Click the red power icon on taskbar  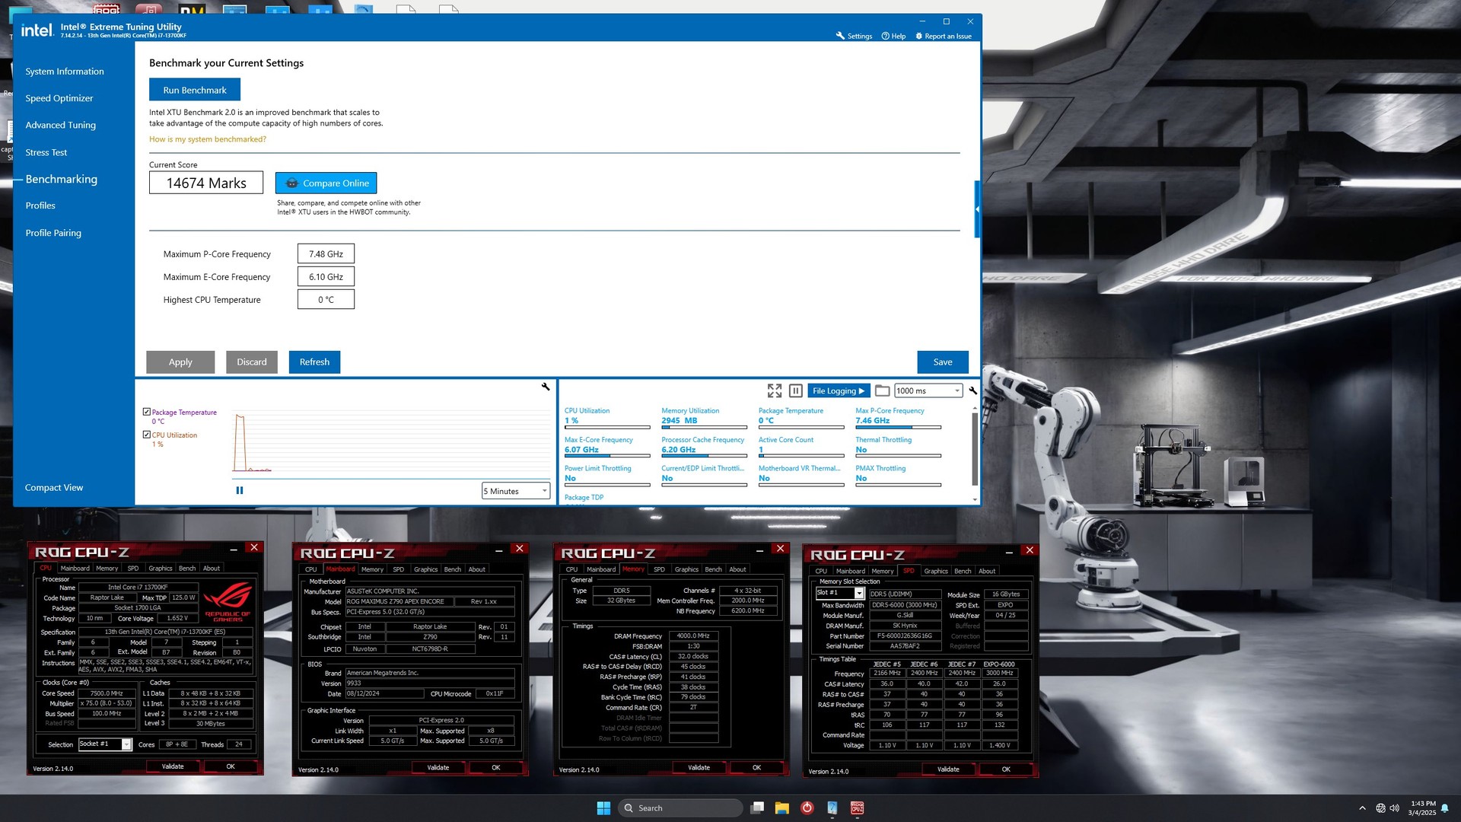pyautogui.click(x=807, y=808)
